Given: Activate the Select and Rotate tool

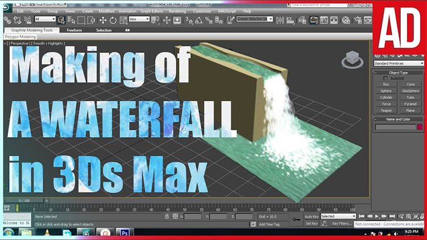Looking at the screenshot, I should tap(113, 20).
